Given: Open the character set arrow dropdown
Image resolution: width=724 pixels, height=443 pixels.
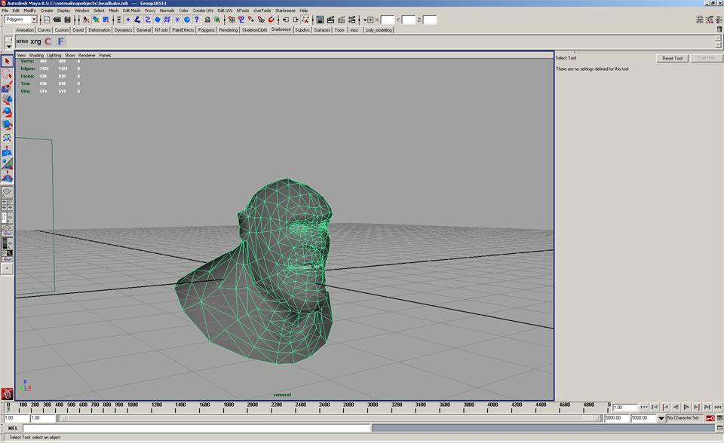Looking at the screenshot, I should (661, 418).
